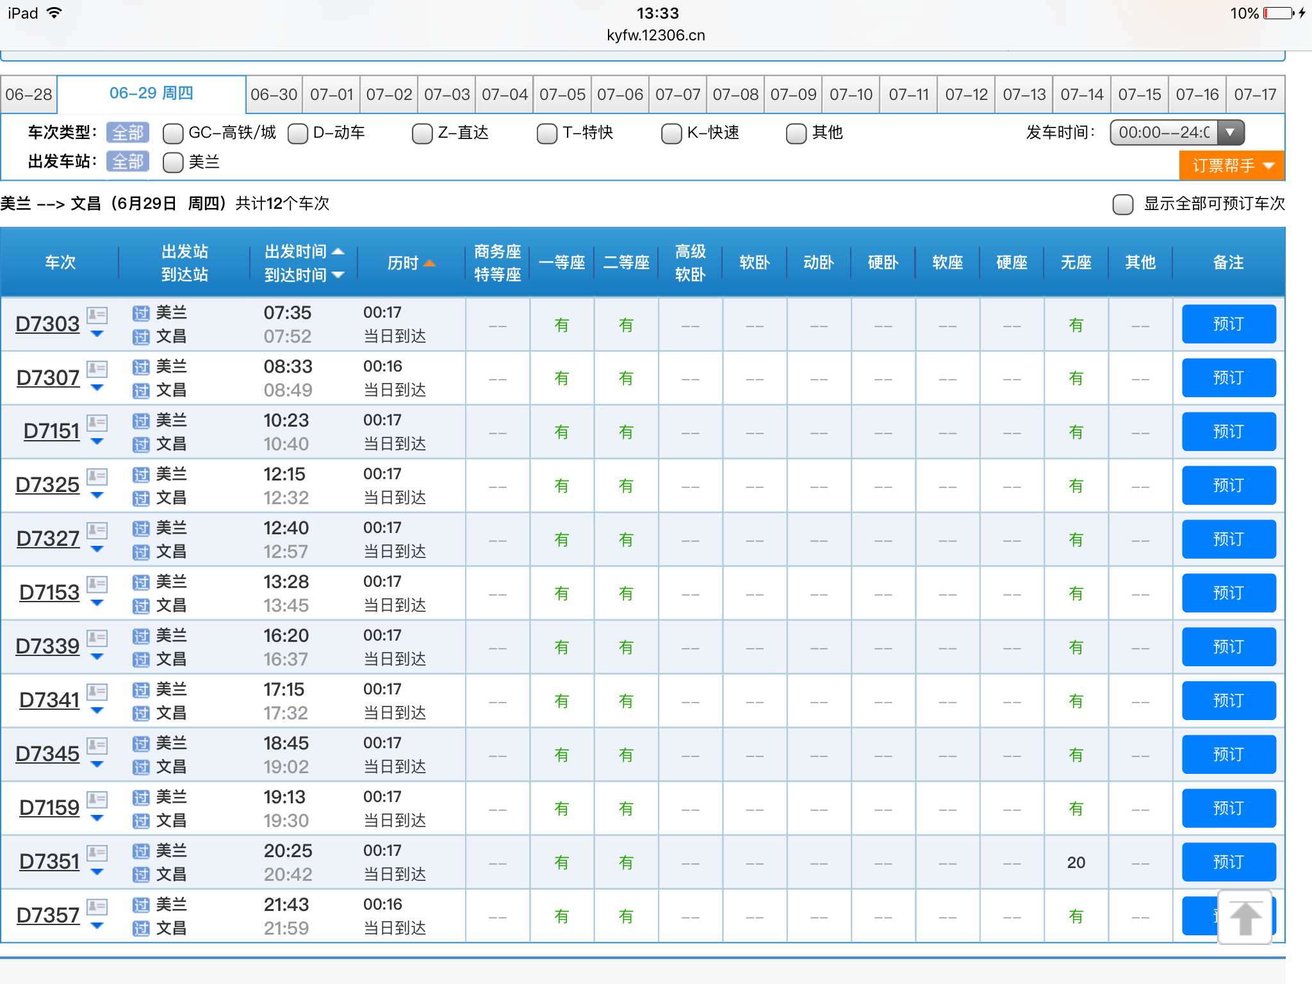
Task: Select 全部 for 出发车站
Action: click(128, 161)
